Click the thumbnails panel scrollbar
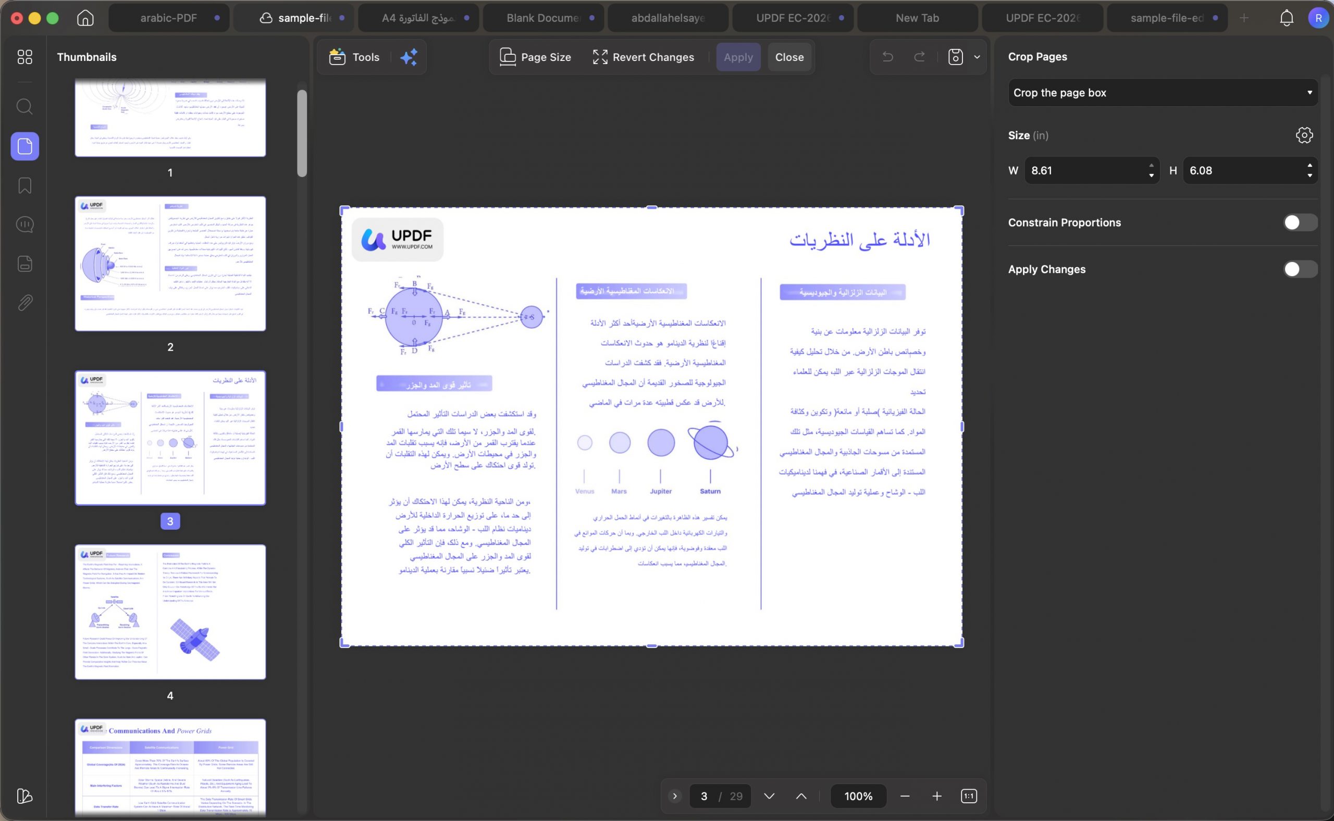 [x=302, y=133]
